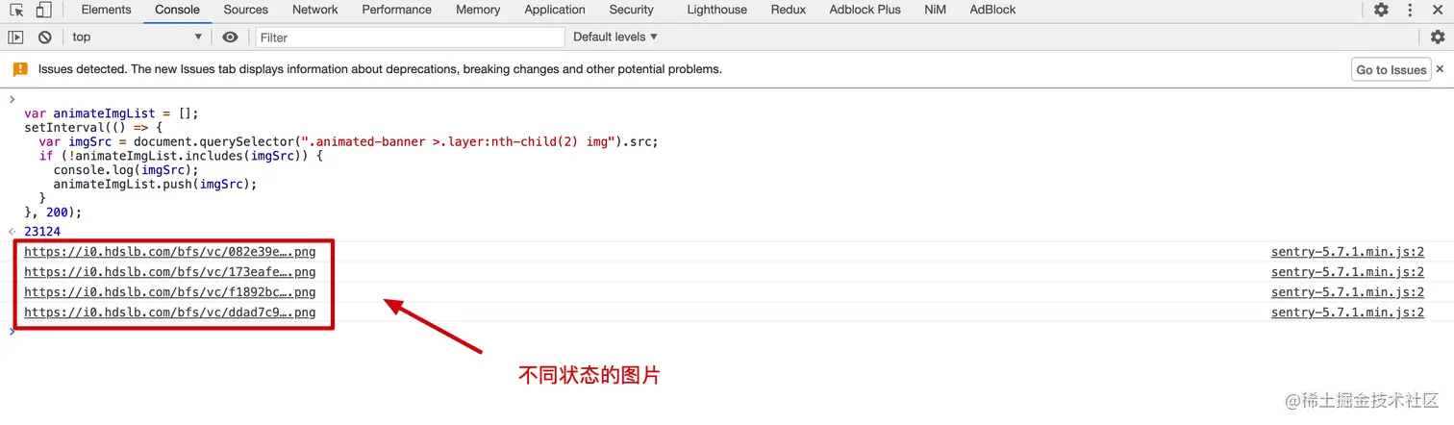
Task: Click the console.log(imgSrc) code line
Action: tap(126, 169)
